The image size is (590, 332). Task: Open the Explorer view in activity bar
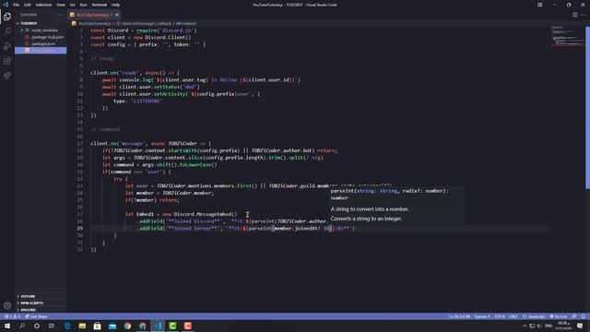(x=7, y=17)
